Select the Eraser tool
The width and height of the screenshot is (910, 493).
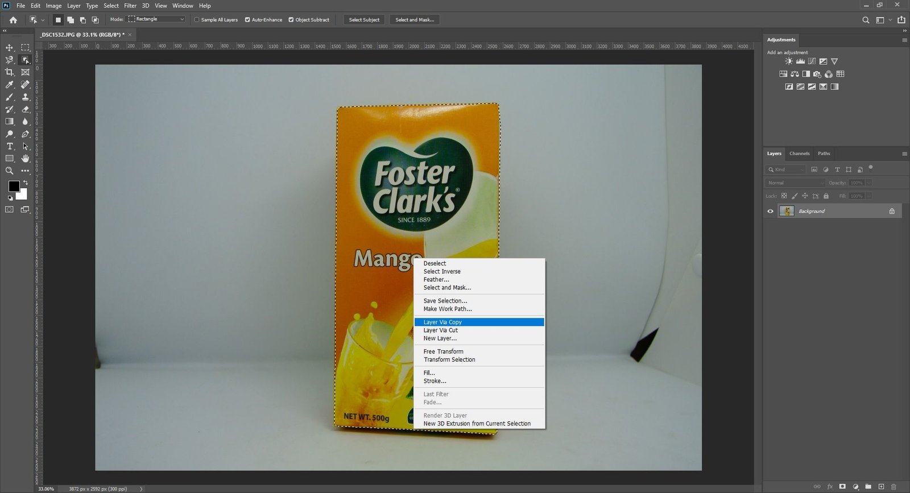point(25,109)
